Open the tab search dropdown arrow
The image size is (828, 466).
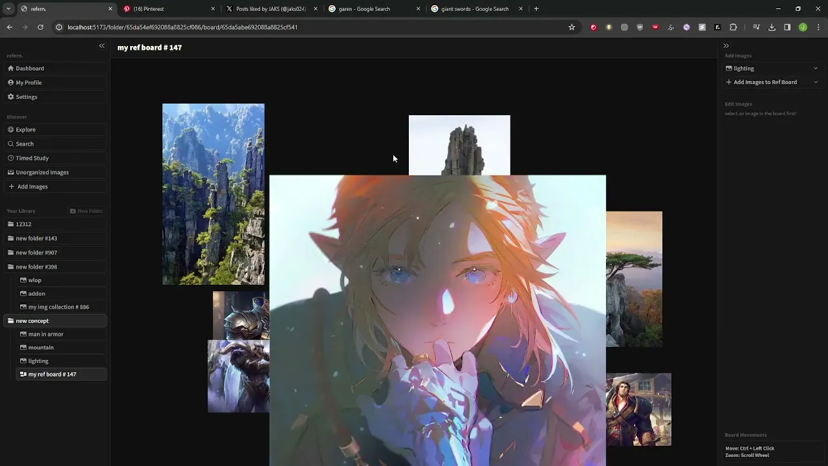click(8, 9)
